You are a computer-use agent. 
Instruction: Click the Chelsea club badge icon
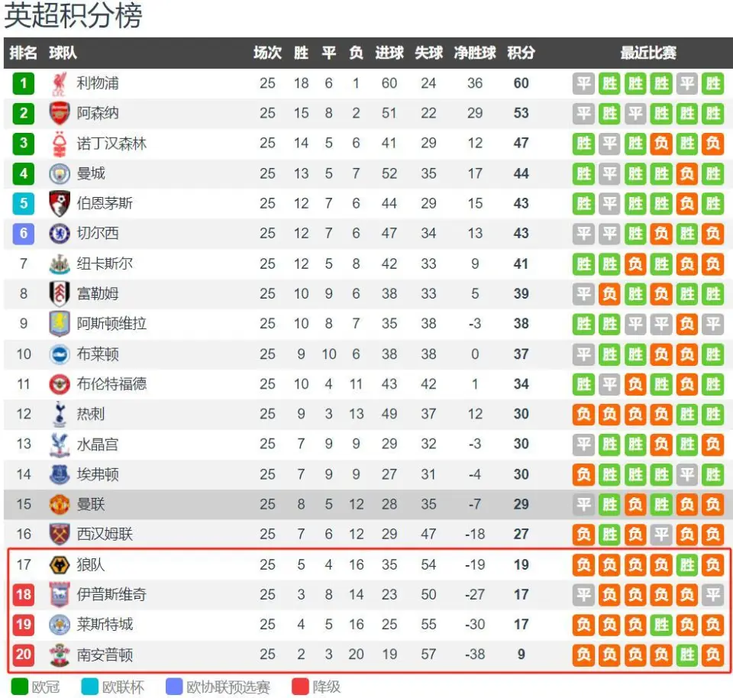[x=60, y=234]
